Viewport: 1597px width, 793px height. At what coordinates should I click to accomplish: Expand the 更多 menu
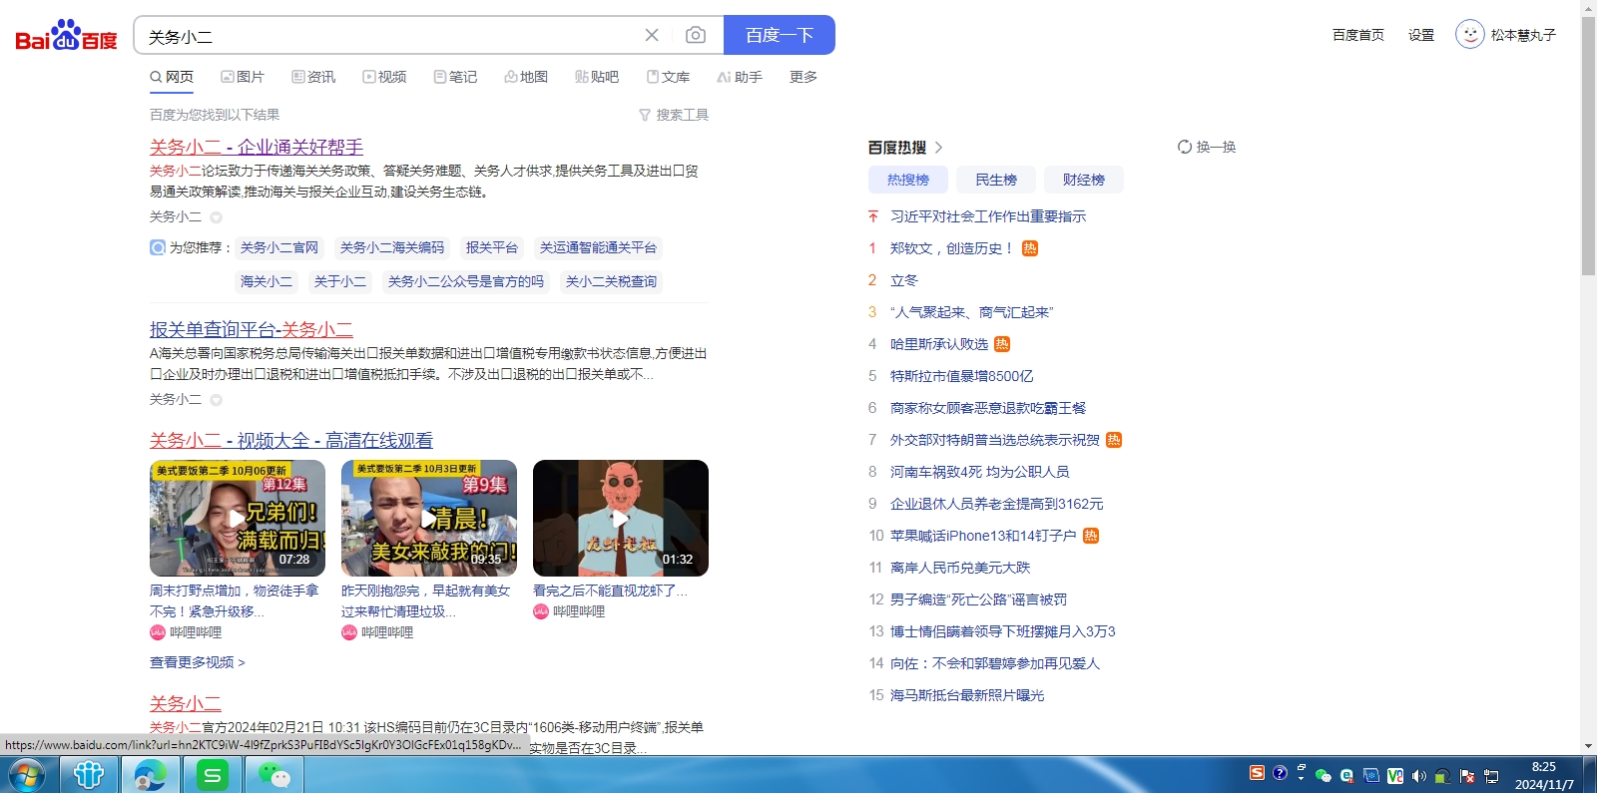803,77
